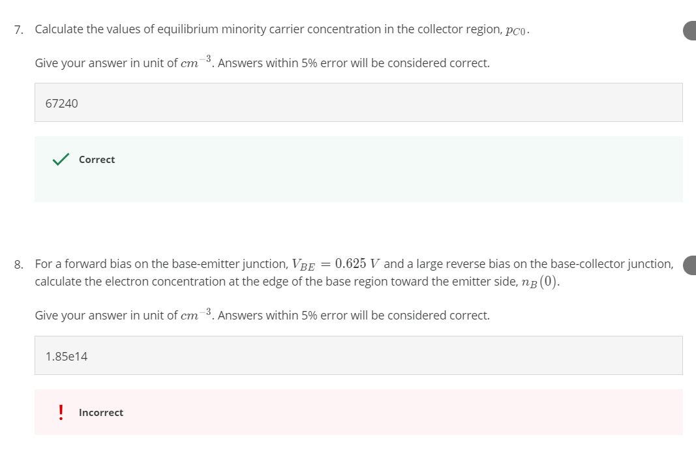This screenshot has width=696, height=461.
Task: Click the answer field containing 67240
Action: [358, 102]
